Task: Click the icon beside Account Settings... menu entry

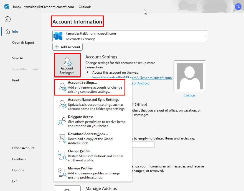Action: point(62,87)
